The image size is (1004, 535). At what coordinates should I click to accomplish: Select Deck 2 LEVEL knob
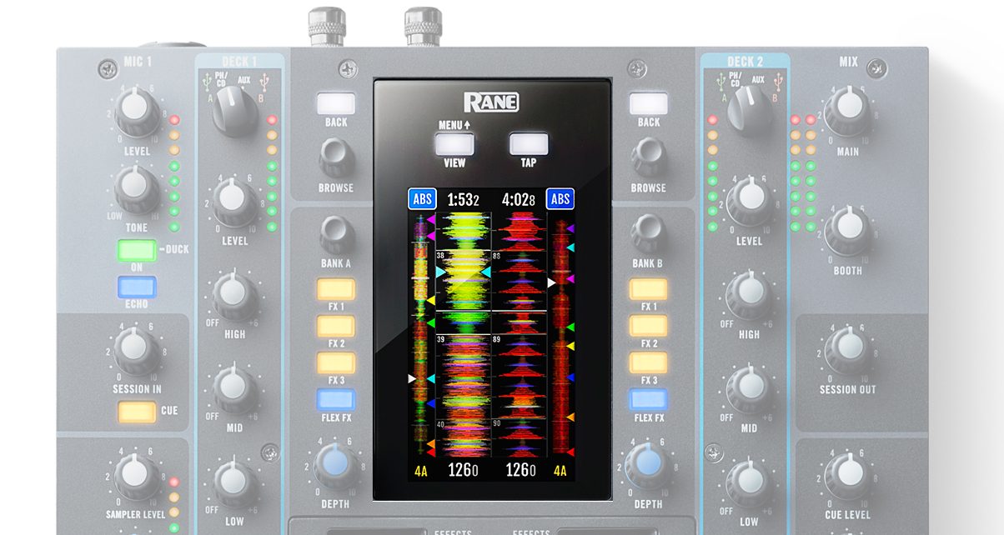click(x=749, y=202)
